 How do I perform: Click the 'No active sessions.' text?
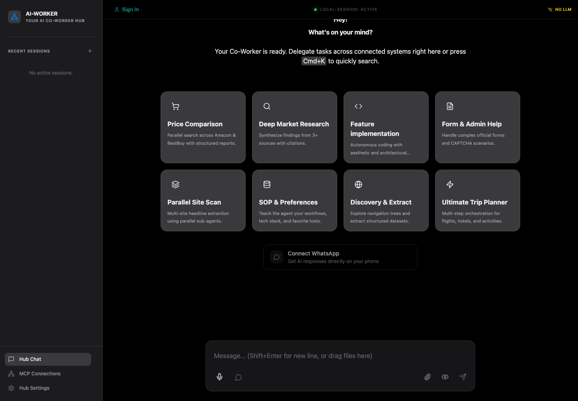coord(51,73)
